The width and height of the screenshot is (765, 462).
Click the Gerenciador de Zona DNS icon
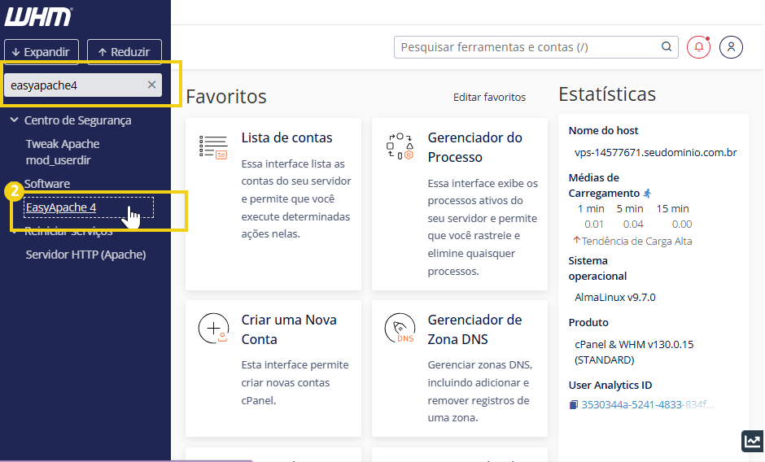click(400, 329)
